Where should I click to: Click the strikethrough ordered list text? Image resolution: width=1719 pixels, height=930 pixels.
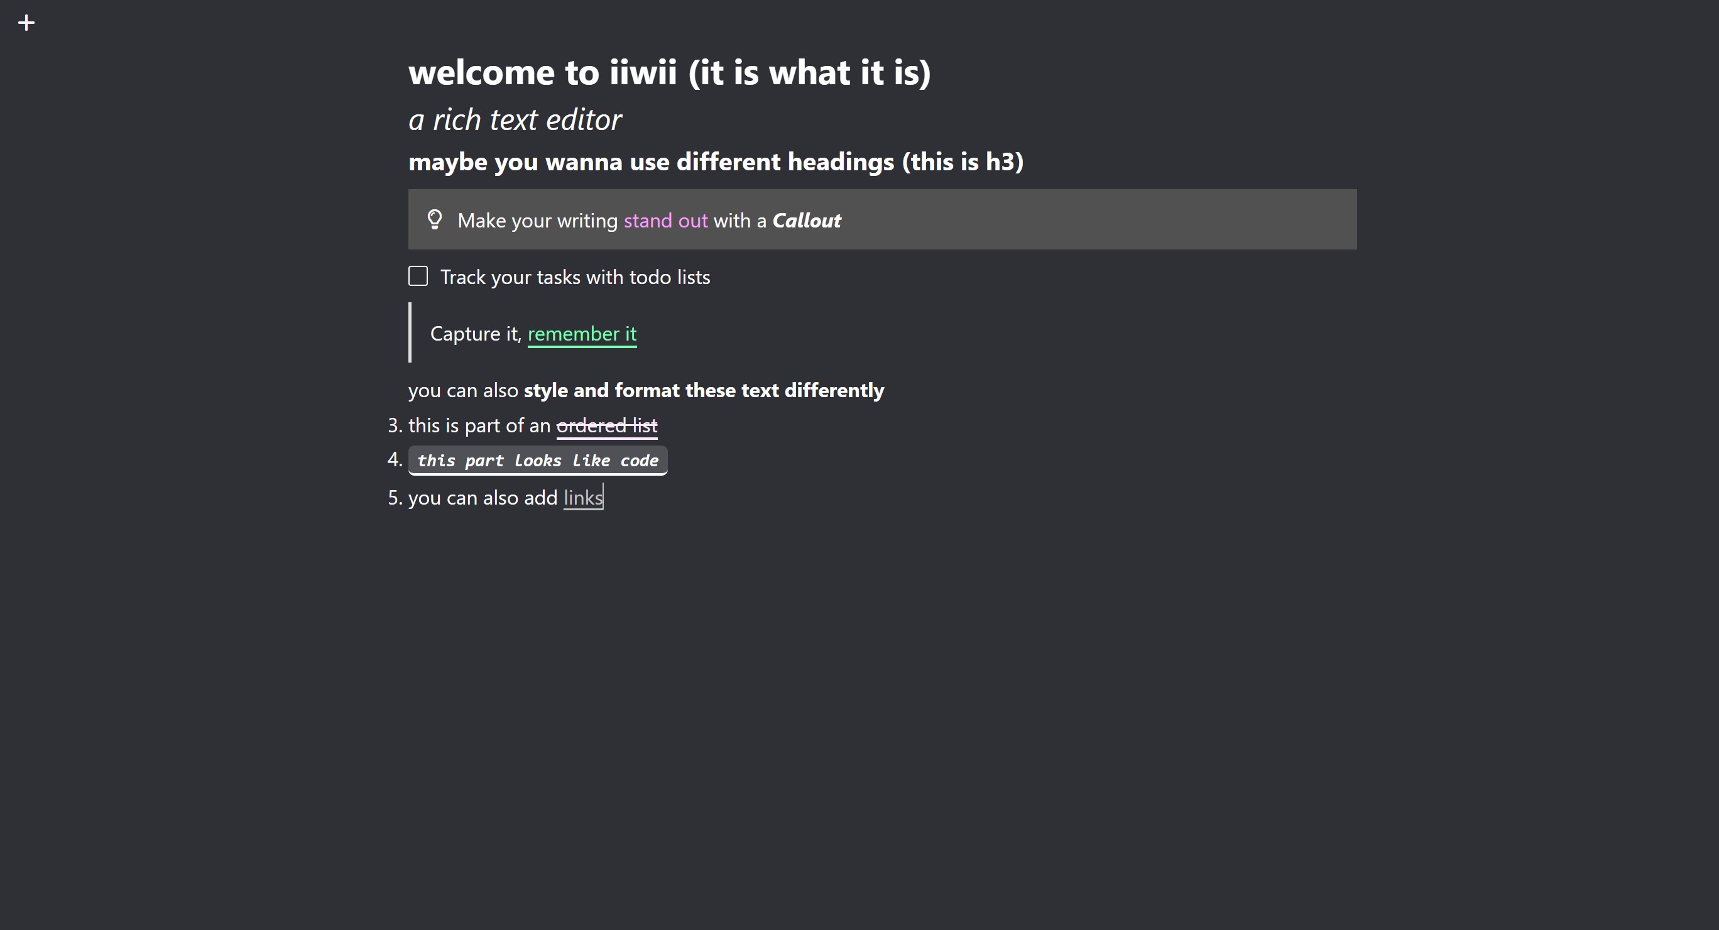(606, 425)
